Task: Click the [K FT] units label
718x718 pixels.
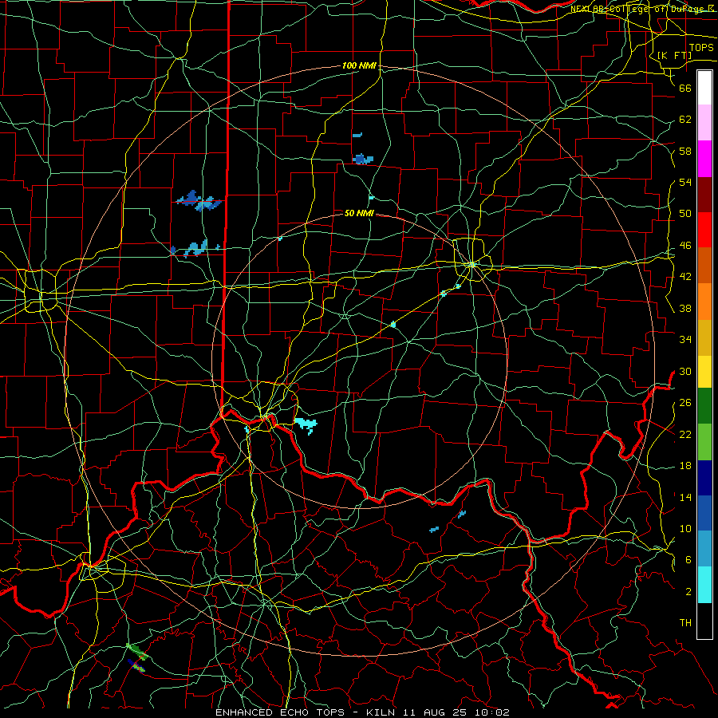Action: (x=674, y=55)
